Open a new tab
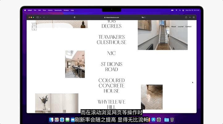The width and height of the screenshot is (223, 124). (190, 17)
